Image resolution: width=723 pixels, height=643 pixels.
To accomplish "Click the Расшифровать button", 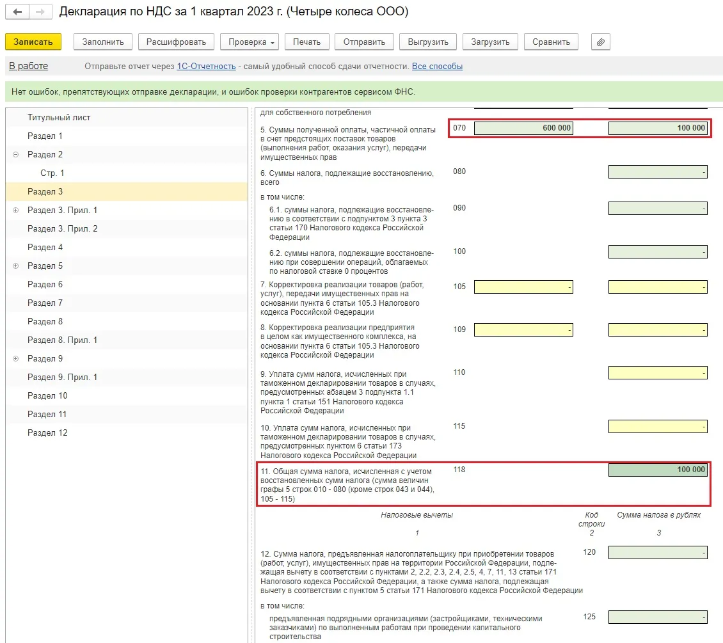I will pyautogui.click(x=176, y=42).
